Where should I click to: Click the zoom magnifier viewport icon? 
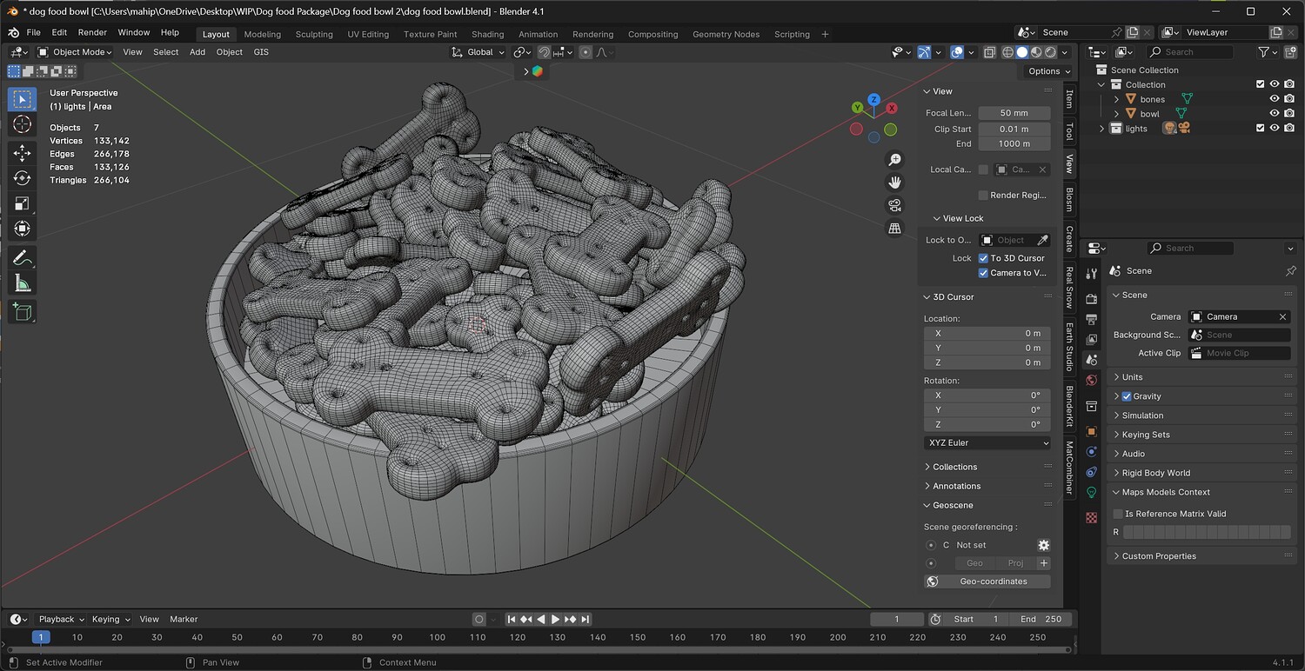[x=894, y=160]
